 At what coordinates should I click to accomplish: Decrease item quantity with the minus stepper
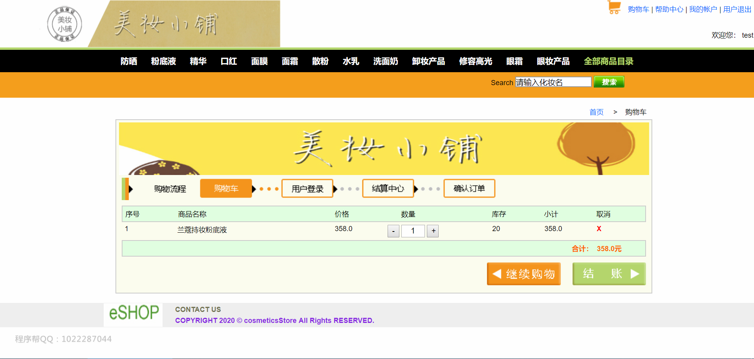pyautogui.click(x=393, y=231)
